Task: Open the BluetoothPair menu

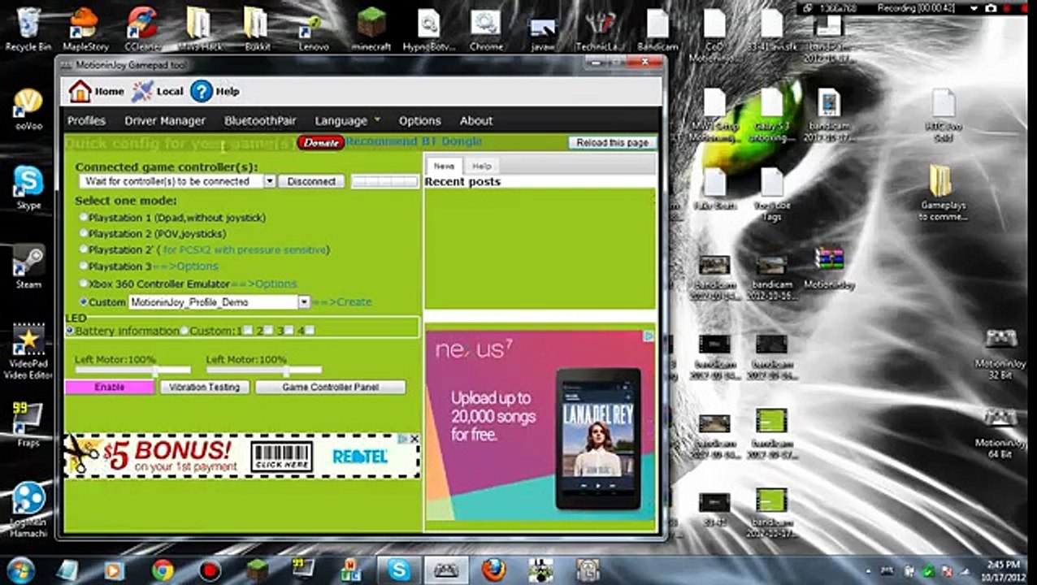Action: coord(260,120)
